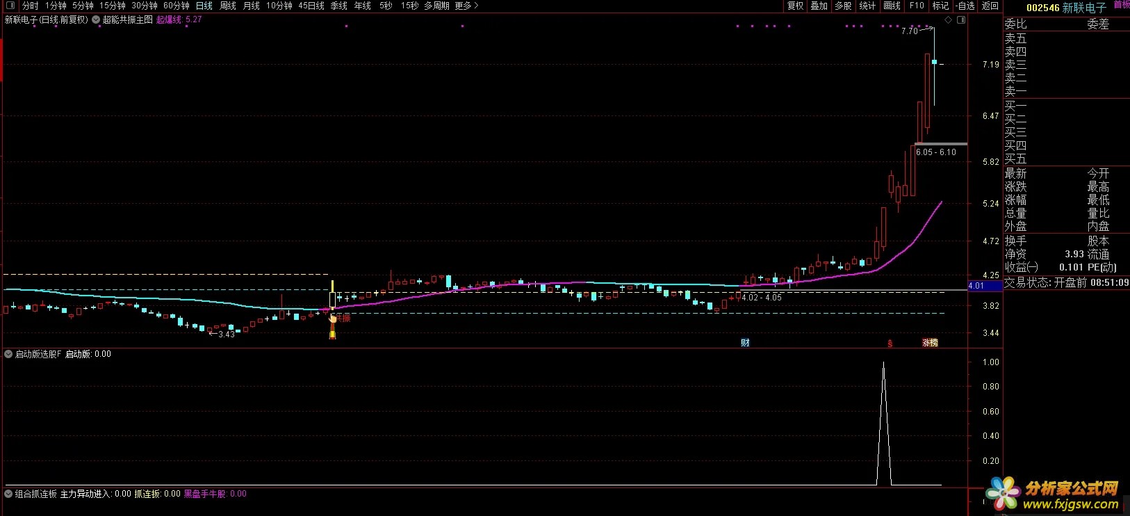Switch to 日线 daily chart
This screenshot has width=1130, height=516.
(x=204, y=6)
